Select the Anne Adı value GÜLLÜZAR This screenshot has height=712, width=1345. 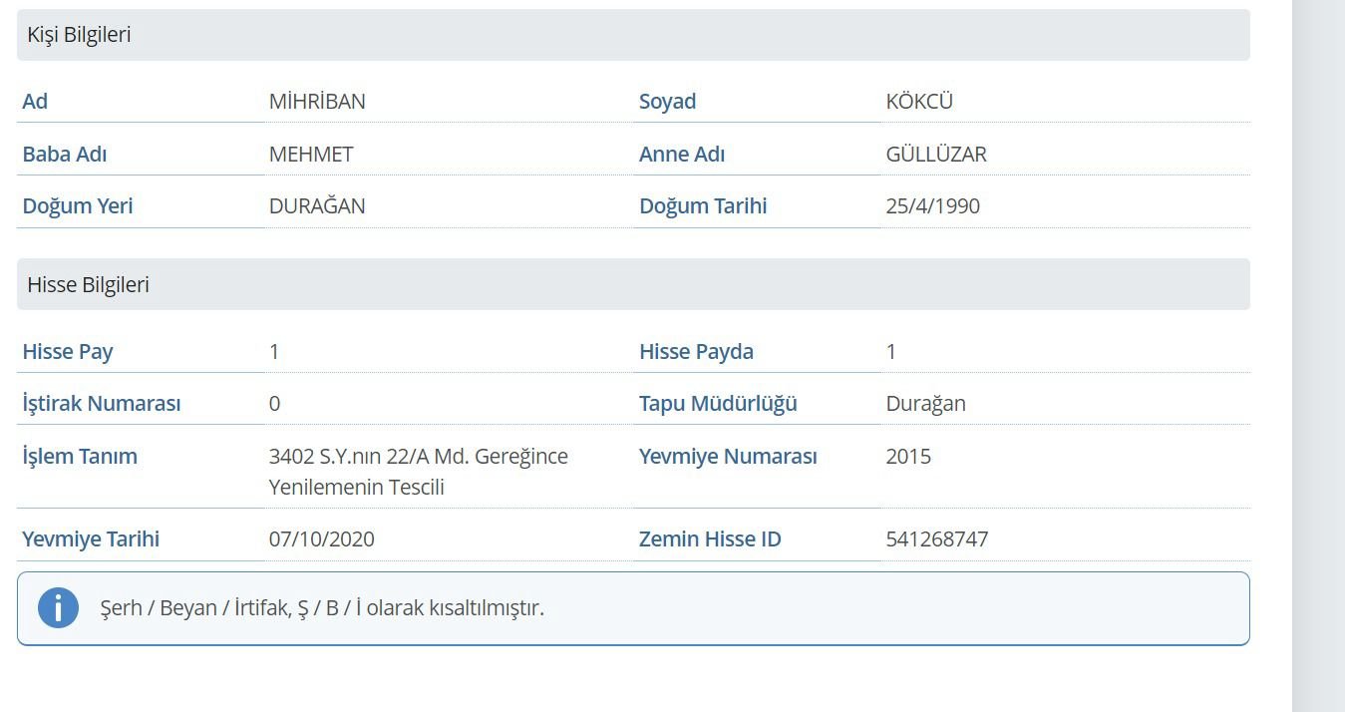tap(936, 155)
